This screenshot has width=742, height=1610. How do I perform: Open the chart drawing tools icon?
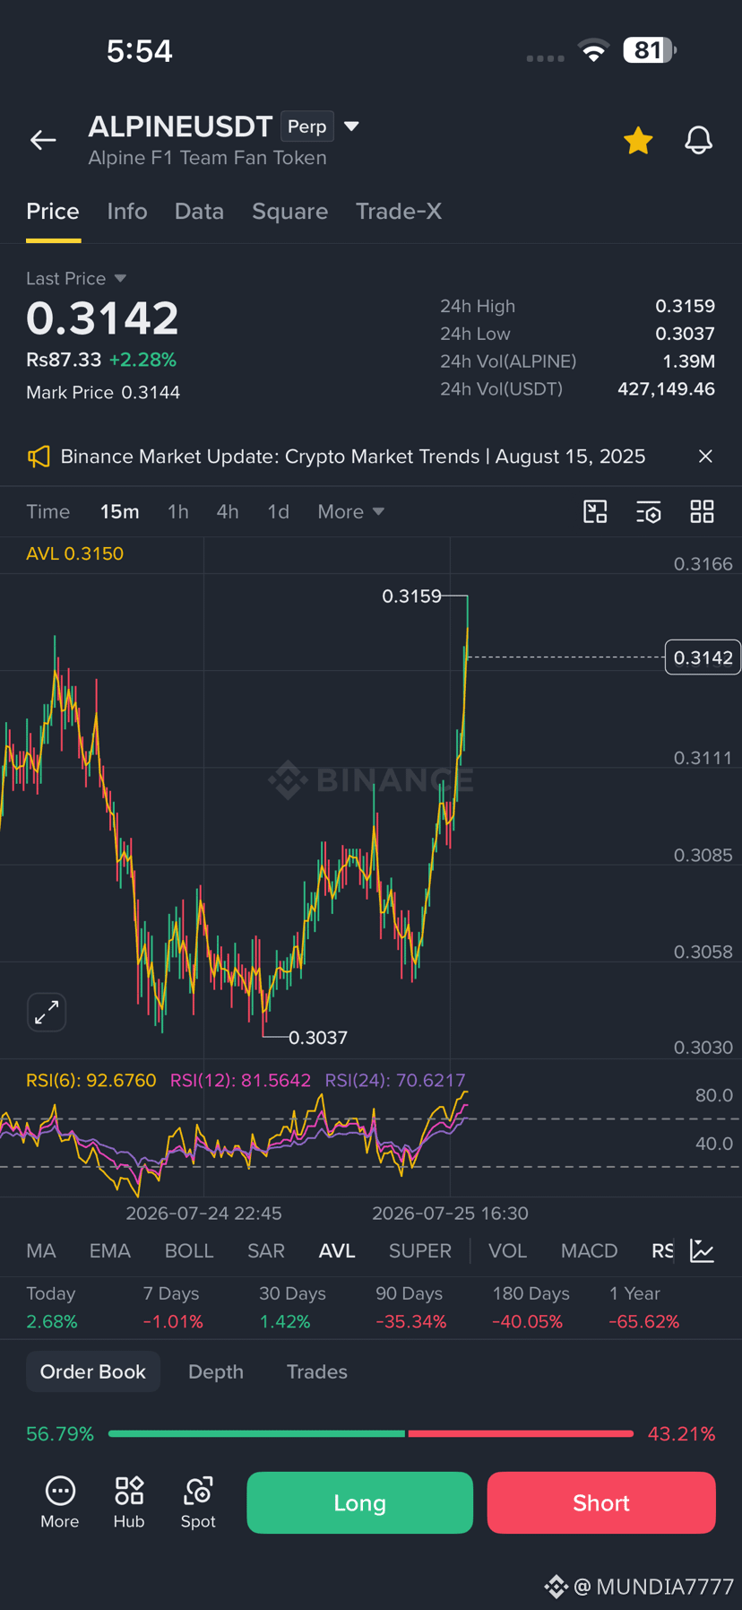tap(595, 512)
